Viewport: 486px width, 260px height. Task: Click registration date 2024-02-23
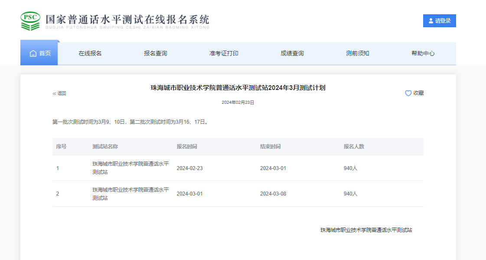click(x=190, y=168)
